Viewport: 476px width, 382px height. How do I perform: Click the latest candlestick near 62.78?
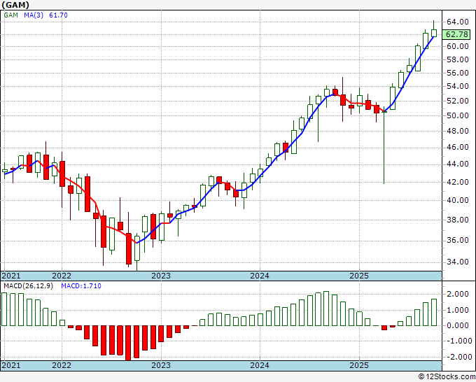(434, 33)
